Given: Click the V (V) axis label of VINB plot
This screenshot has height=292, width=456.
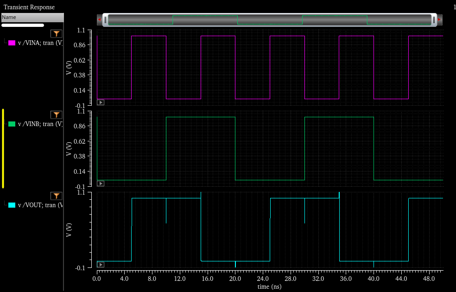Looking at the screenshot, I should pyautogui.click(x=69, y=149).
